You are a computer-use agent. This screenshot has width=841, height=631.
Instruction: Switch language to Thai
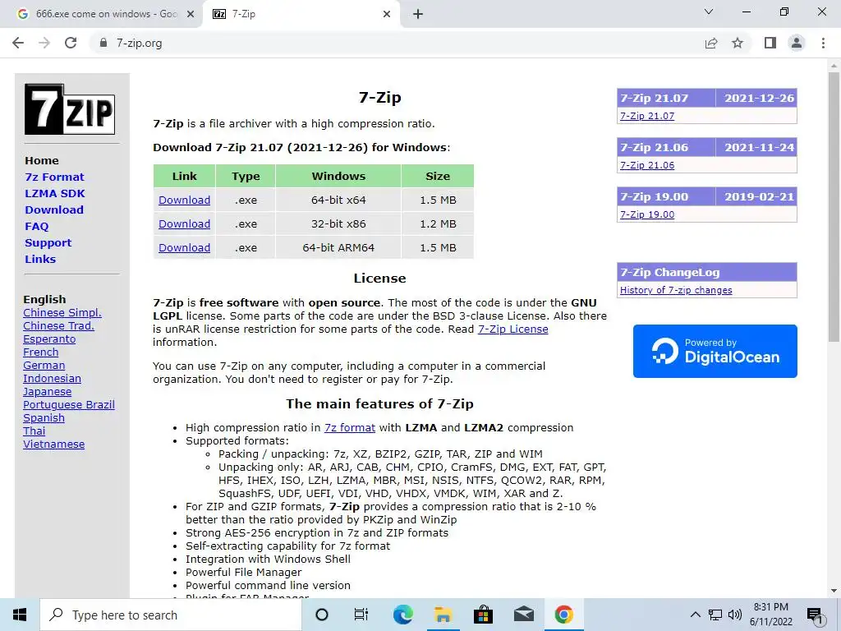(34, 431)
